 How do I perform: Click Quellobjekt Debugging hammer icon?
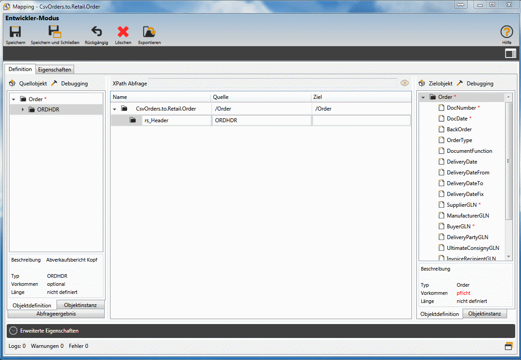pos(54,83)
